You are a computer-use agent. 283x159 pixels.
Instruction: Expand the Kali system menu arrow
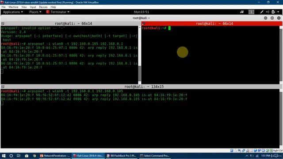(x=278, y=12)
